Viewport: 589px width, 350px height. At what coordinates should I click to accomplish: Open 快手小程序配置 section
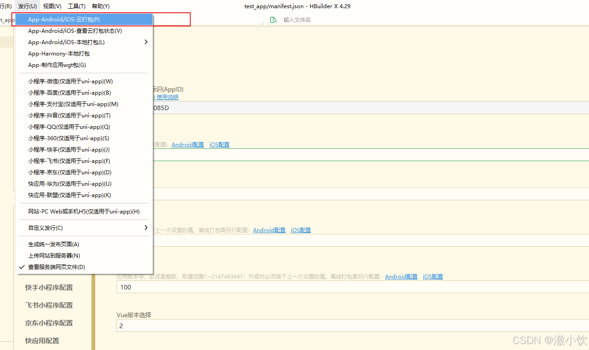click(x=49, y=288)
